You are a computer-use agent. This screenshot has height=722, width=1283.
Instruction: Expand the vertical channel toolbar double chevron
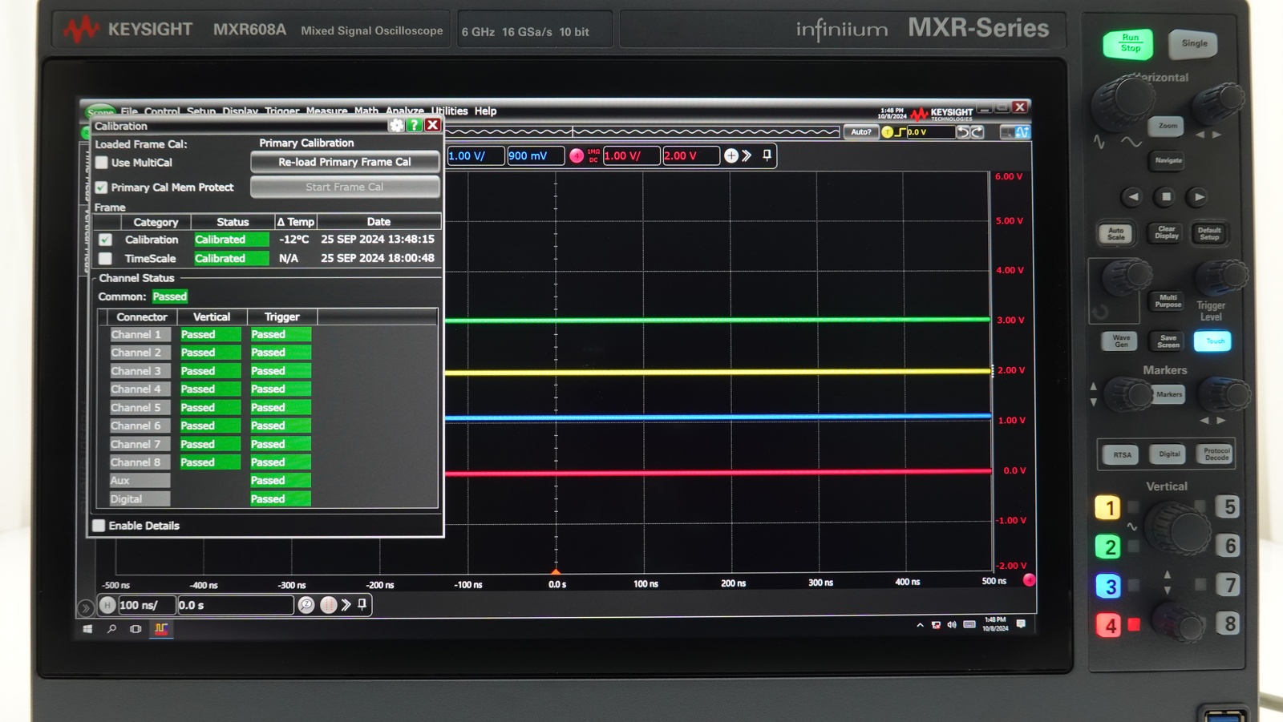coord(747,155)
